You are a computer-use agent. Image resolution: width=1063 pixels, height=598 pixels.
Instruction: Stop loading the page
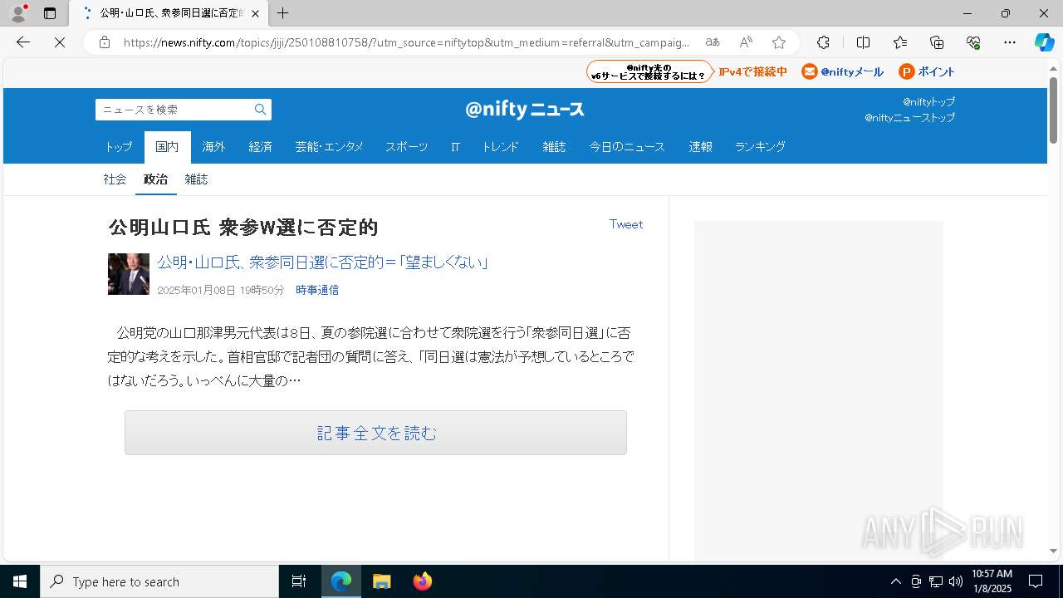tap(60, 42)
